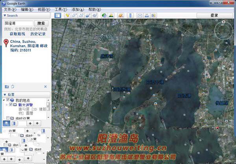This screenshot has width=236, height=164.
Task: Enable the 临时位置 checkbox
Action: click(x=8, y=118)
